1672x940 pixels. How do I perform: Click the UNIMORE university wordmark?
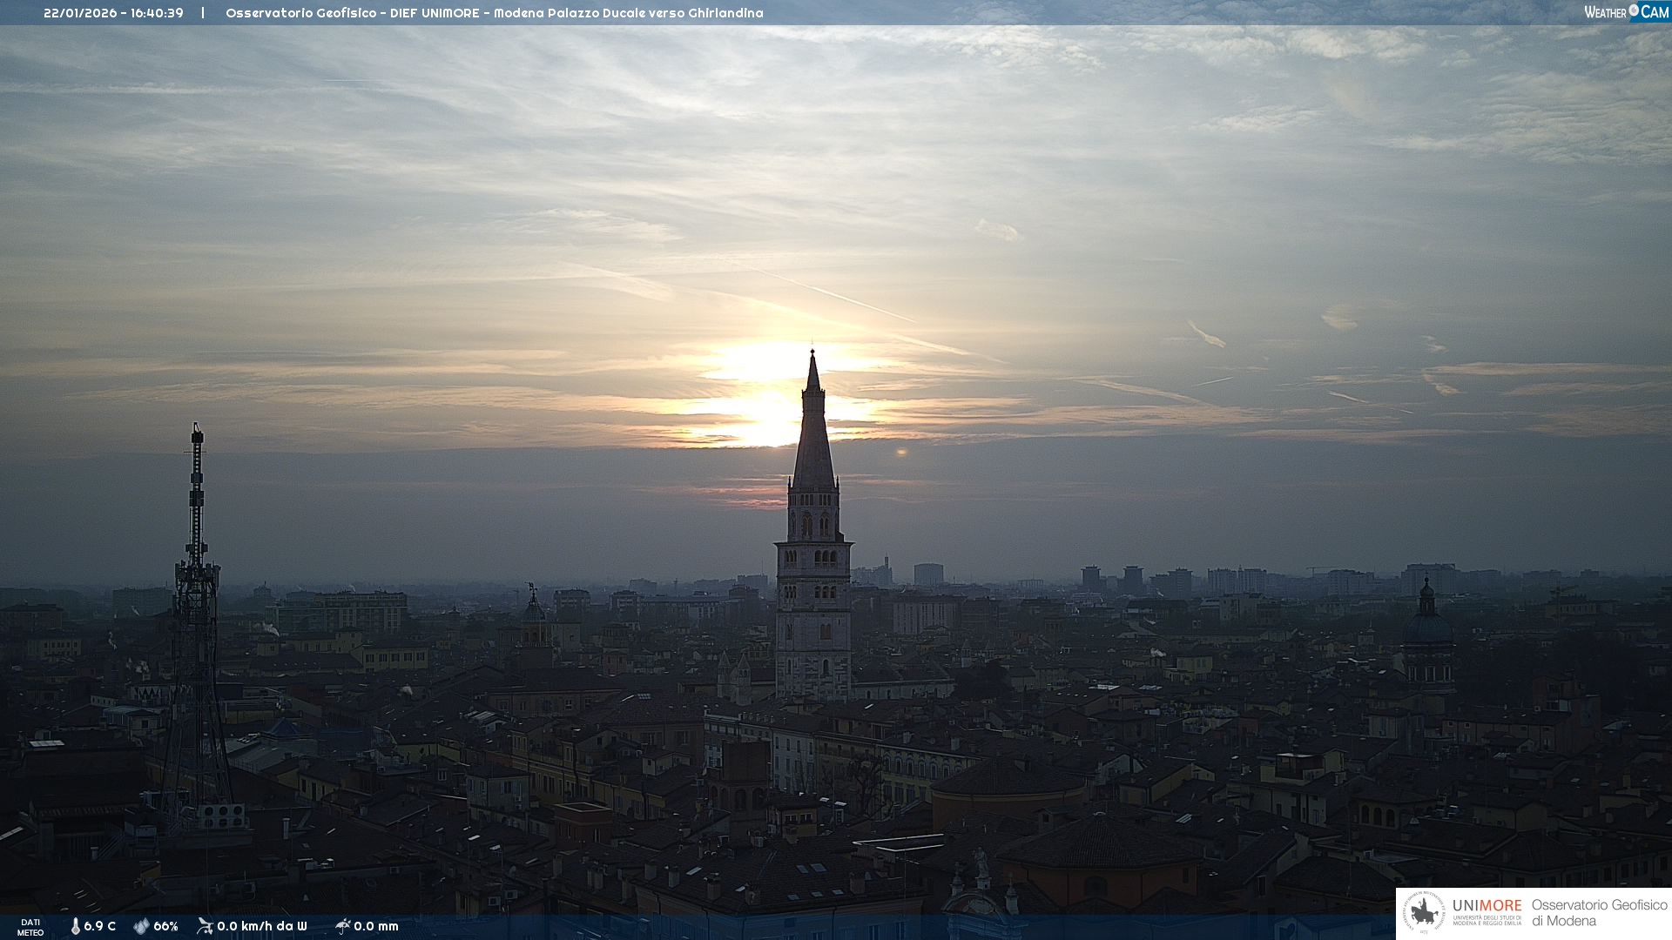click(1487, 907)
